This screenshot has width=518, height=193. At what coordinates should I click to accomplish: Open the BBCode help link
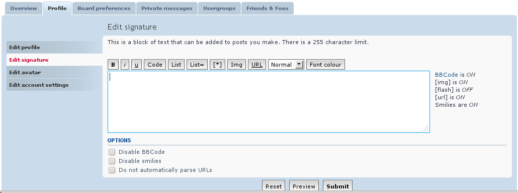click(x=446, y=75)
